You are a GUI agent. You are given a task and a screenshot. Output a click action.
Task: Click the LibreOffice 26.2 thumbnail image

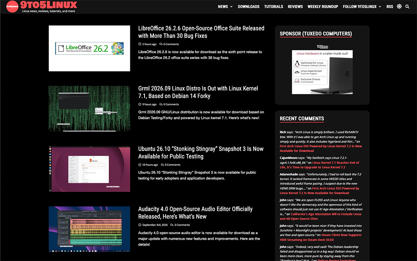[89, 48]
